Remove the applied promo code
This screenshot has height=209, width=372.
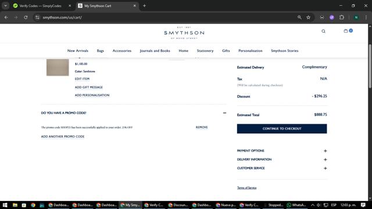pyautogui.click(x=202, y=127)
